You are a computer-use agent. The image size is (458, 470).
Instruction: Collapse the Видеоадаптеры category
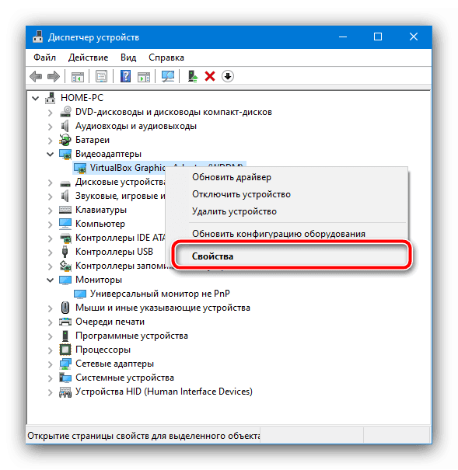50,154
